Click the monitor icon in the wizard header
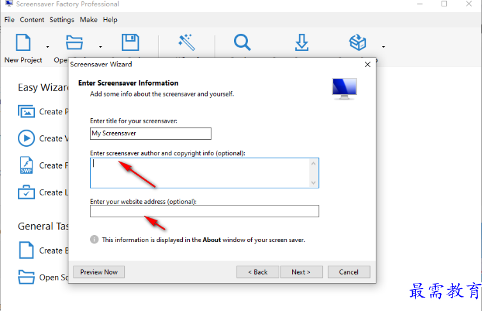 pos(344,89)
